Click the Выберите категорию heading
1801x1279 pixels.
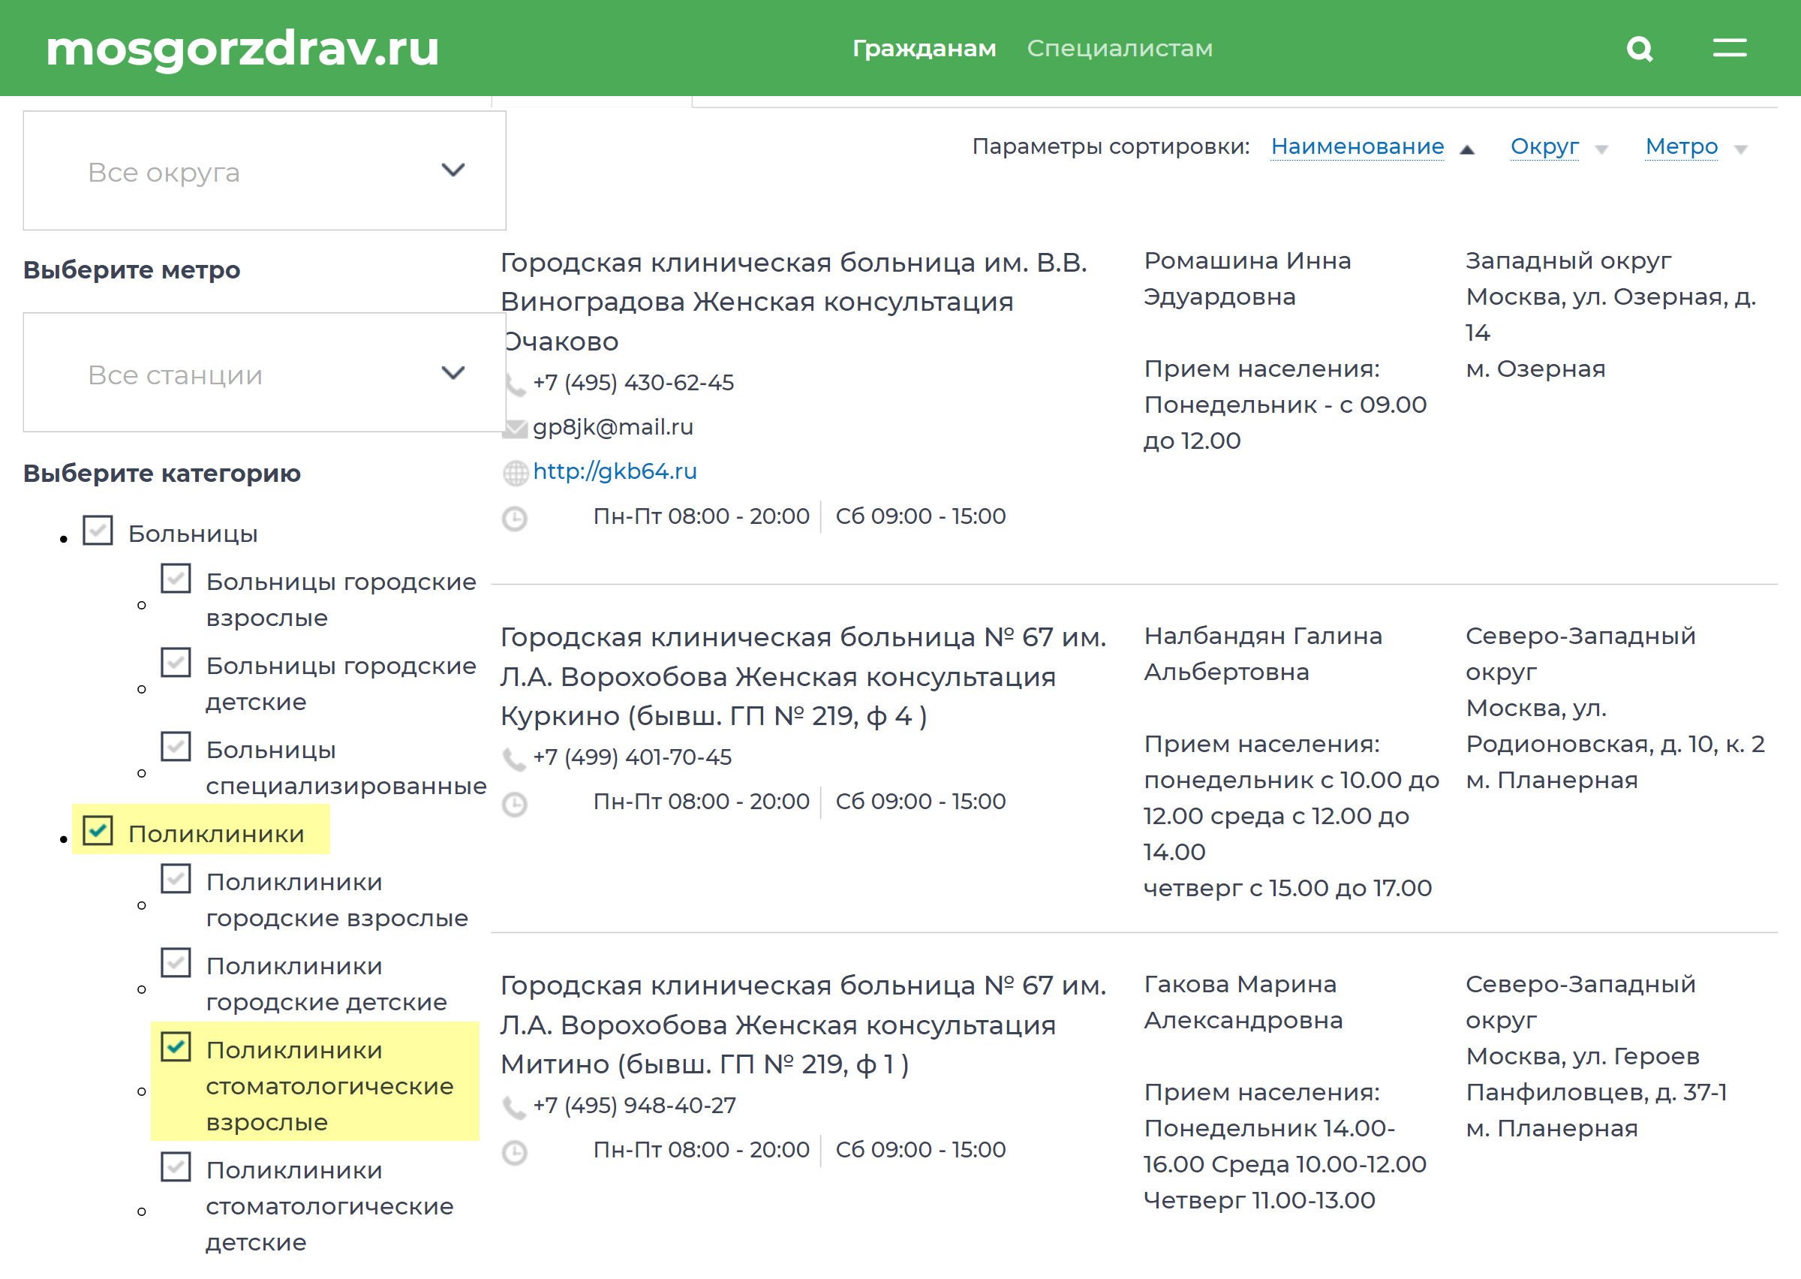pyautogui.click(x=162, y=474)
